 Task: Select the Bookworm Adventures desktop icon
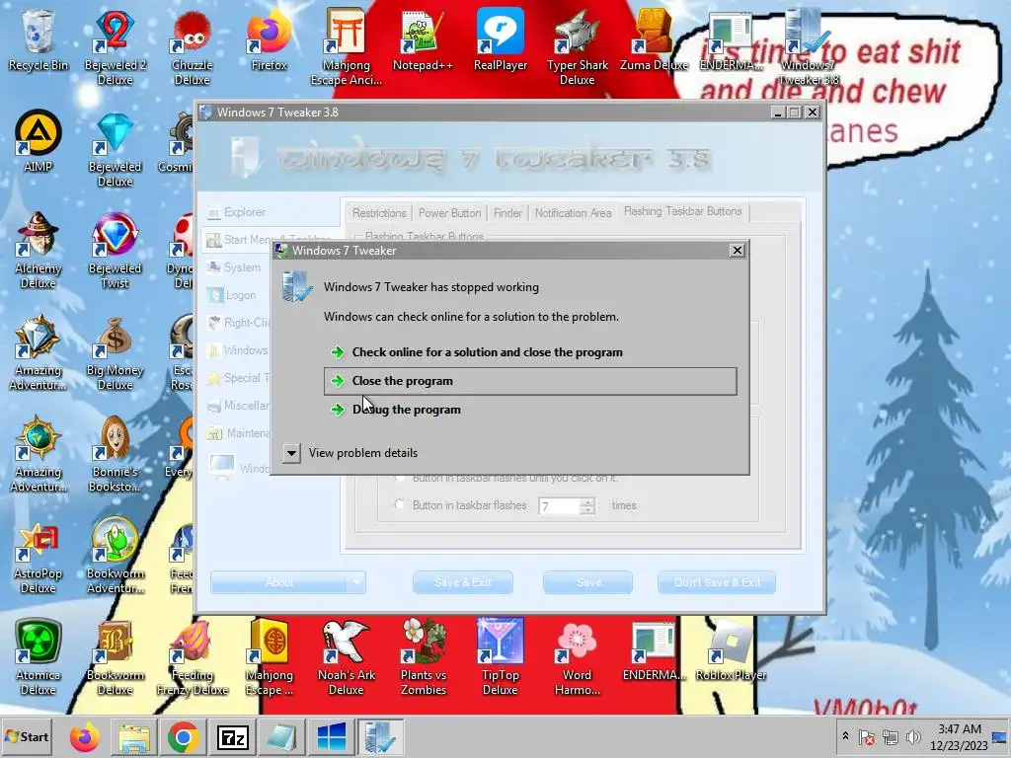[115, 557]
